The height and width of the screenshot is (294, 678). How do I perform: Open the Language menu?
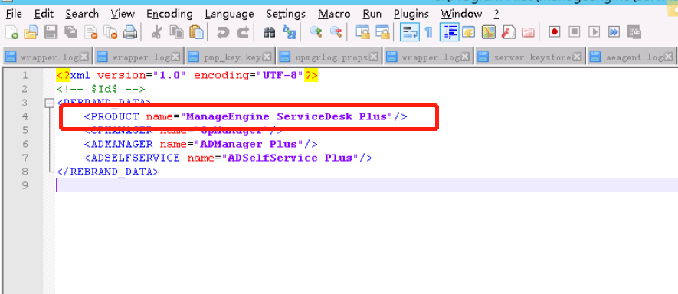[x=229, y=14]
